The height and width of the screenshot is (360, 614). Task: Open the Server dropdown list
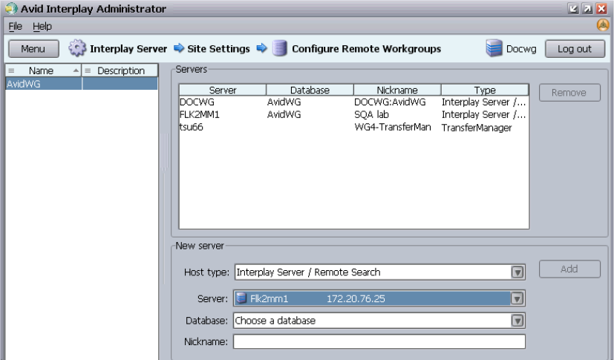[519, 299]
